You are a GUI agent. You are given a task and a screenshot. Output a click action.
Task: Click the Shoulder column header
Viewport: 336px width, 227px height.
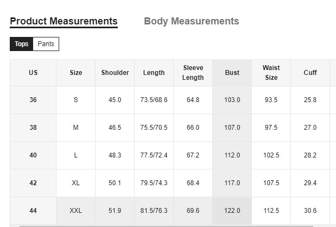click(115, 73)
